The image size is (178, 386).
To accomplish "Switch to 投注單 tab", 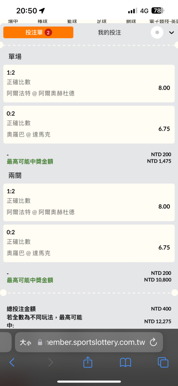I will [x=38, y=32].
